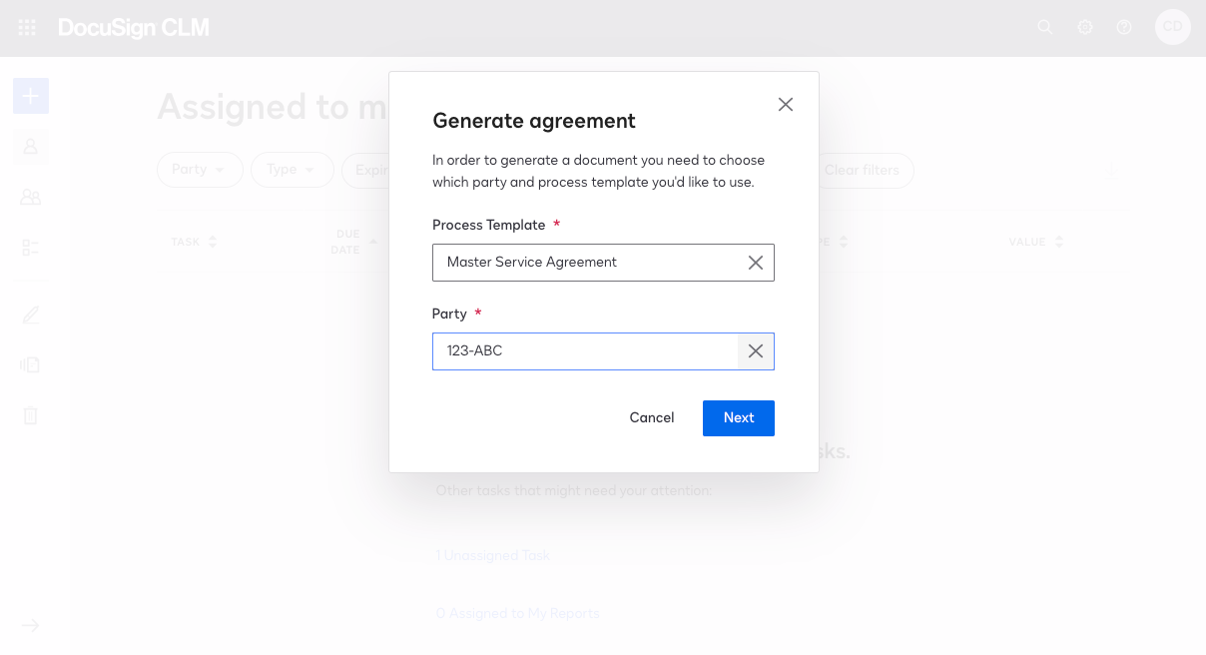The image size is (1206, 655).
Task: Click the CD profile avatar
Action: (1173, 27)
